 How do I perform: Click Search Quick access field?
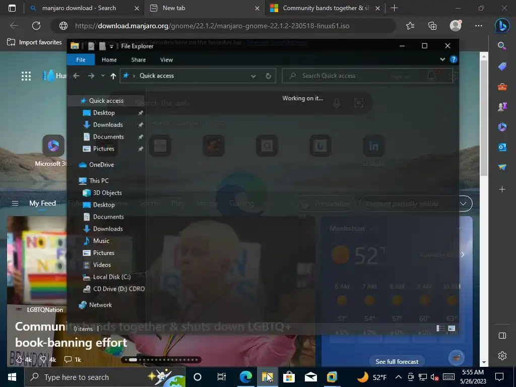coord(368,76)
